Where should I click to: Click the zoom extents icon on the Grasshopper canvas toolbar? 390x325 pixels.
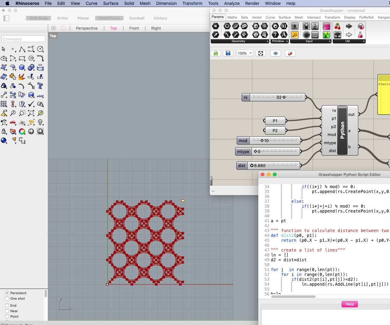[261, 53]
